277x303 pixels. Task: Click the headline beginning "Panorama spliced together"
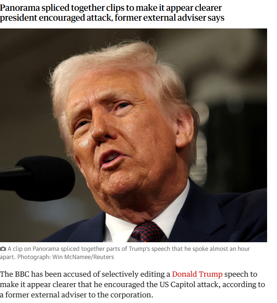pos(112,13)
